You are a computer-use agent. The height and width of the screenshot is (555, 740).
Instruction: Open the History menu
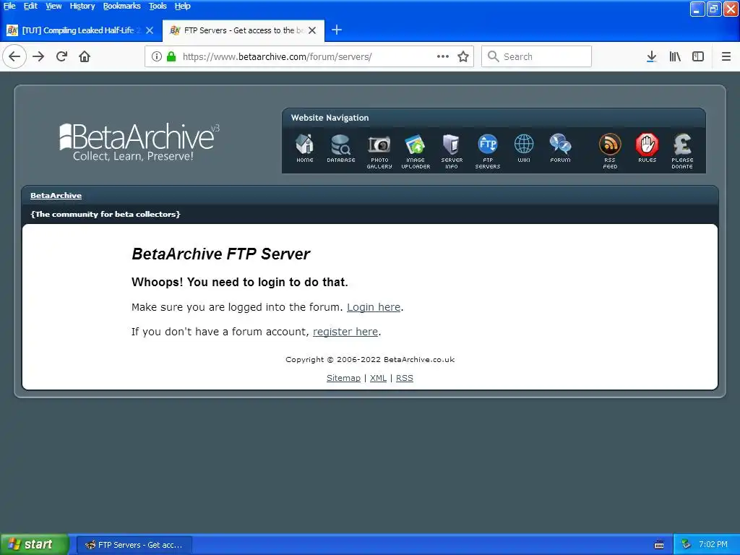[x=82, y=6]
